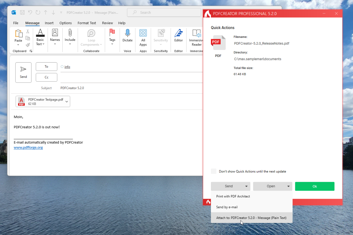Open Clipboard group dialog launcher
Viewport: 353px width, 235px height.
click(31, 51)
